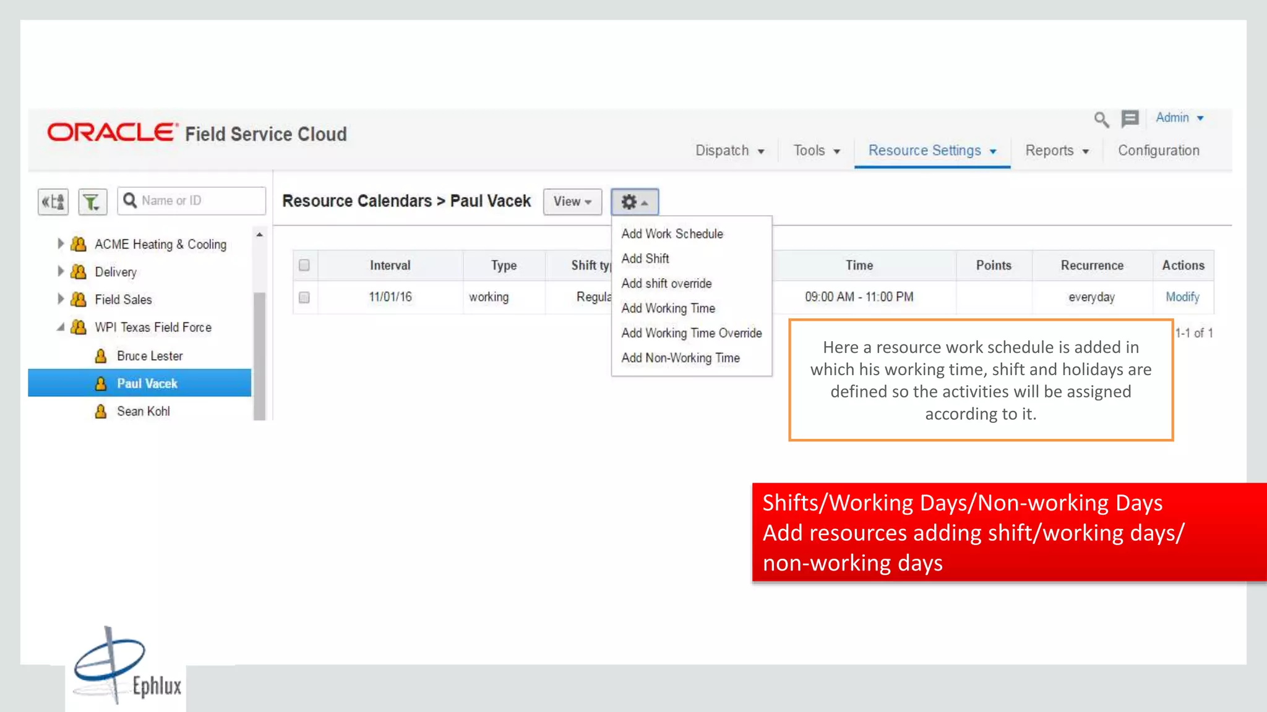Click the Modify link for the schedule row
Viewport: 1267px width, 712px height.
coord(1182,297)
